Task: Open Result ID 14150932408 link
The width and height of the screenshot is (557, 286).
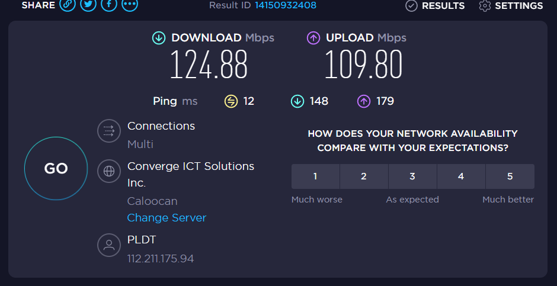Action: coord(286,5)
